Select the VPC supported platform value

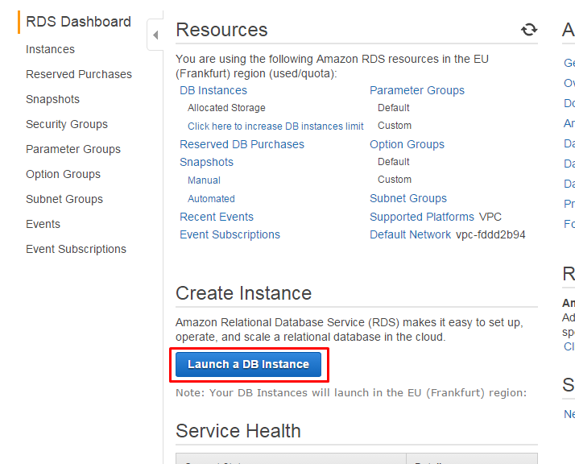(x=490, y=217)
